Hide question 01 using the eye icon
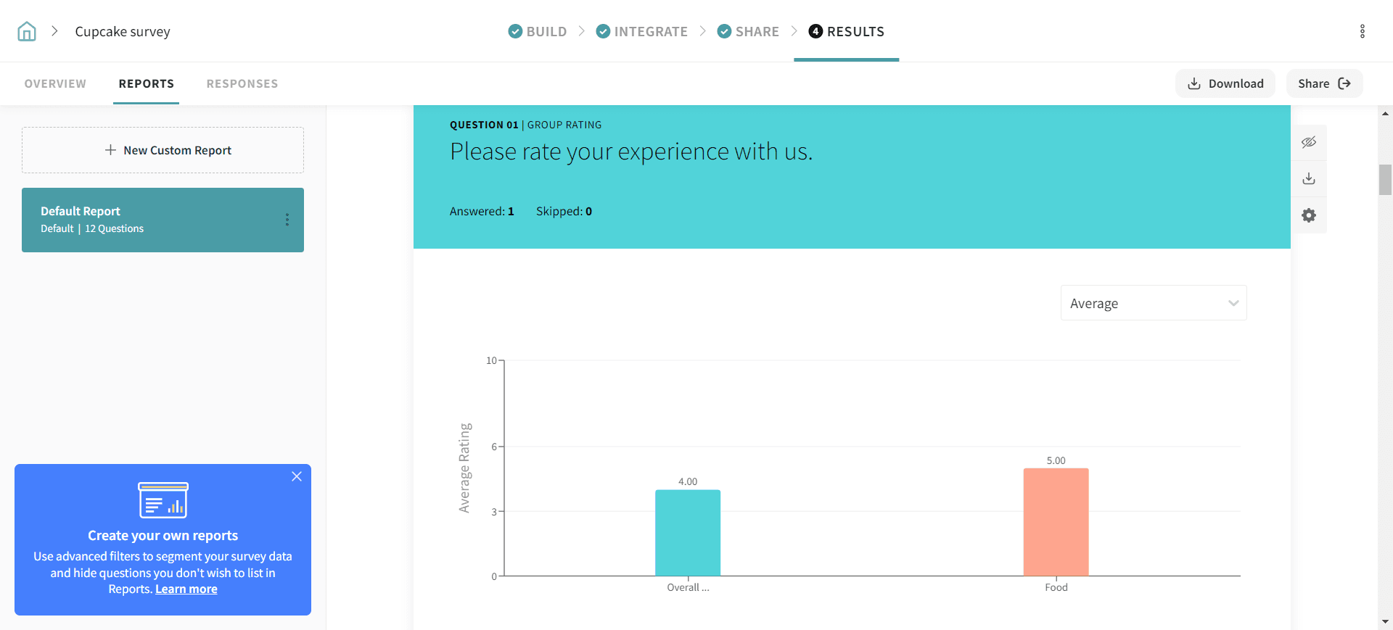The image size is (1393, 630). click(x=1308, y=142)
